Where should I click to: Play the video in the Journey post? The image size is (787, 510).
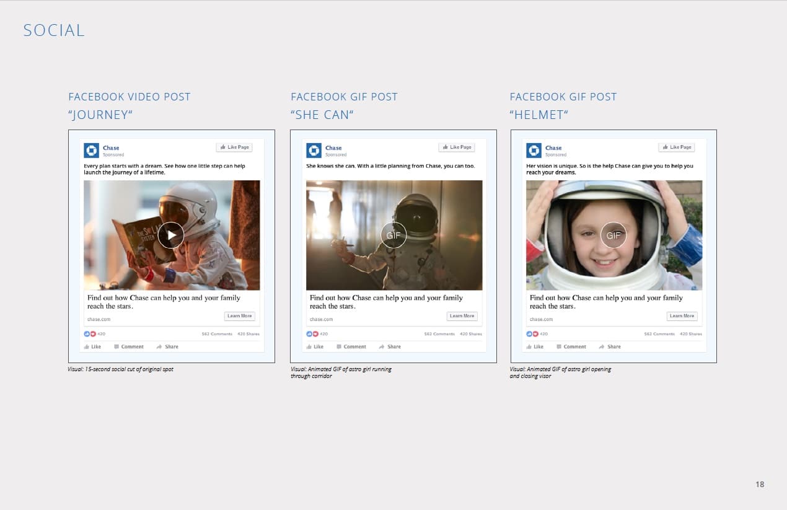tap(171, 235)
